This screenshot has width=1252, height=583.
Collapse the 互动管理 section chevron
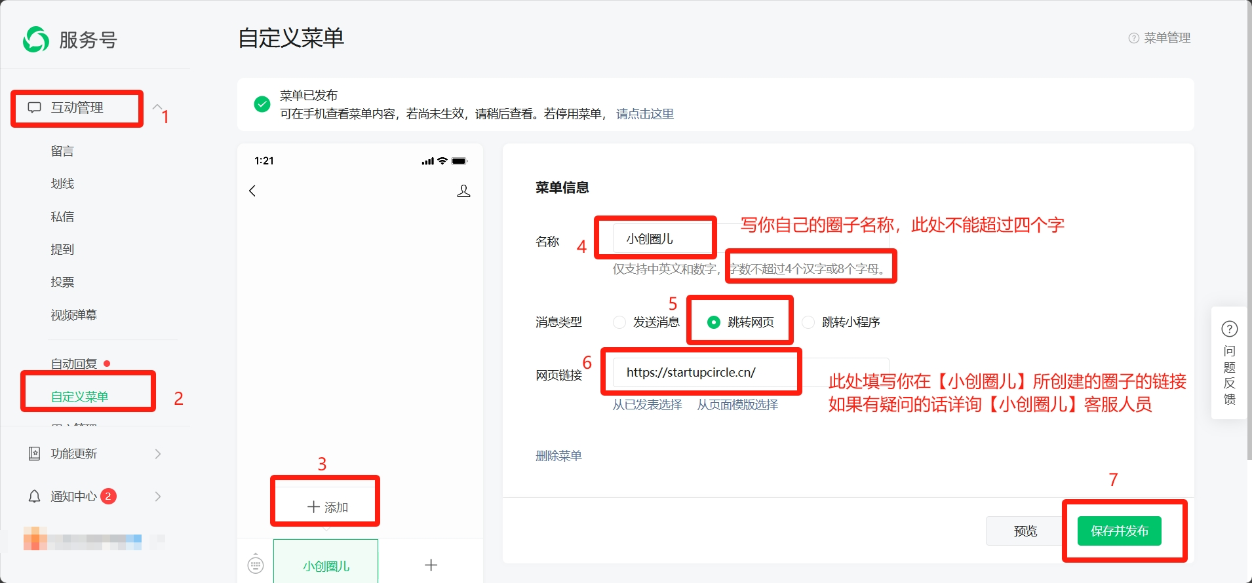[157, 107]
